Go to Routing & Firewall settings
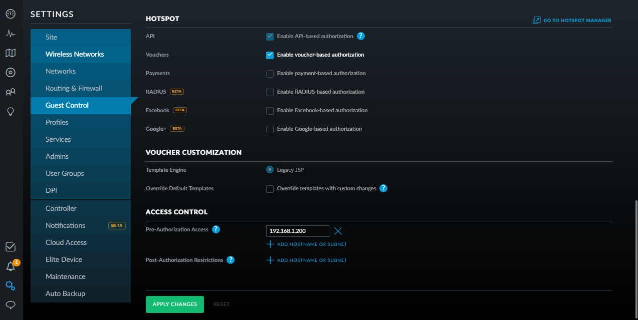638x320 pixels. click(74, 88)
